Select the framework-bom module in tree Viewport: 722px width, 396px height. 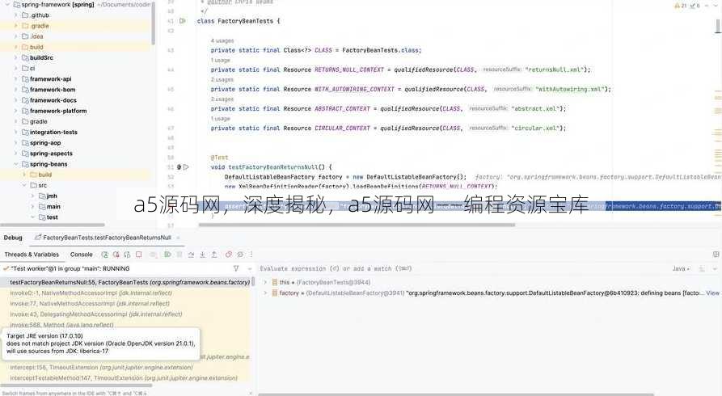click(53, 90)
